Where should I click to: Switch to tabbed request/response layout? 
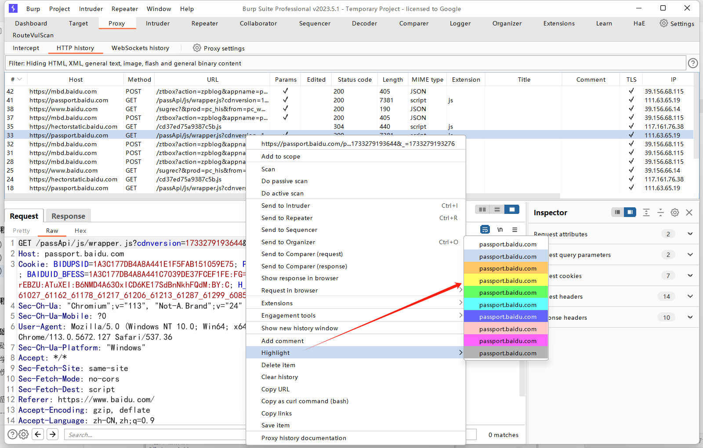coord(512,210)
